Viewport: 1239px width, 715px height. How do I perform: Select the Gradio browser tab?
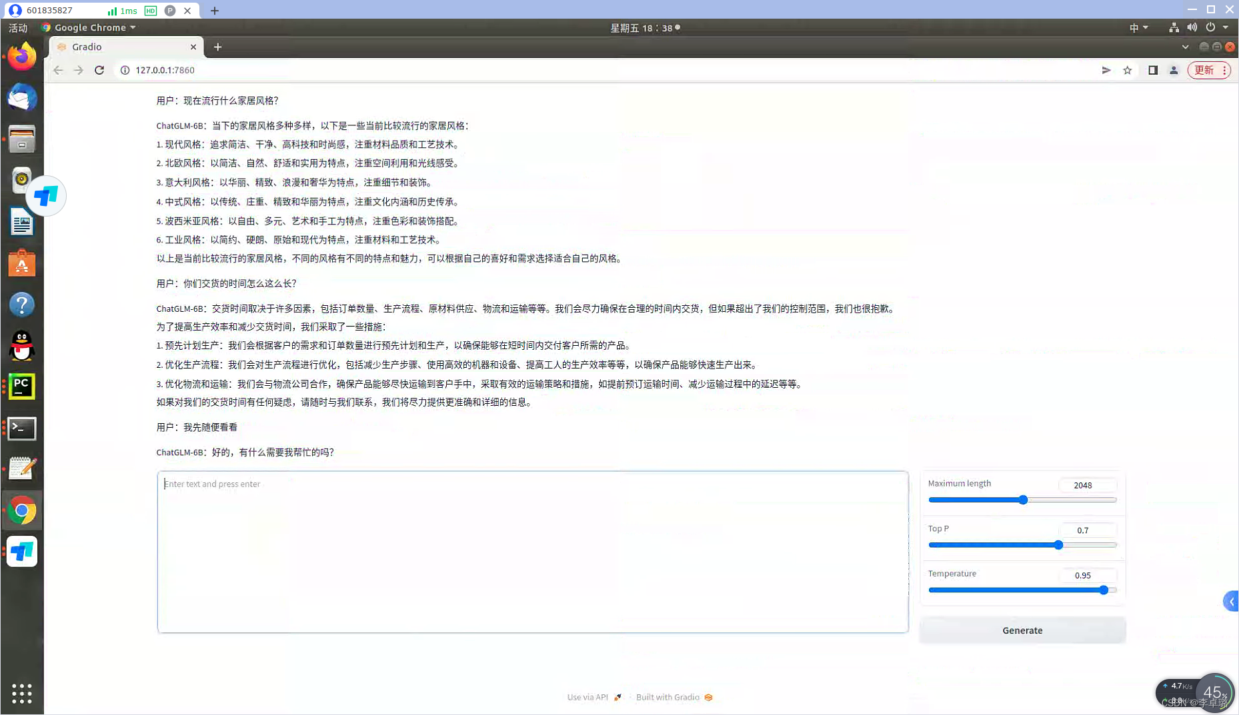click(125, 47)
